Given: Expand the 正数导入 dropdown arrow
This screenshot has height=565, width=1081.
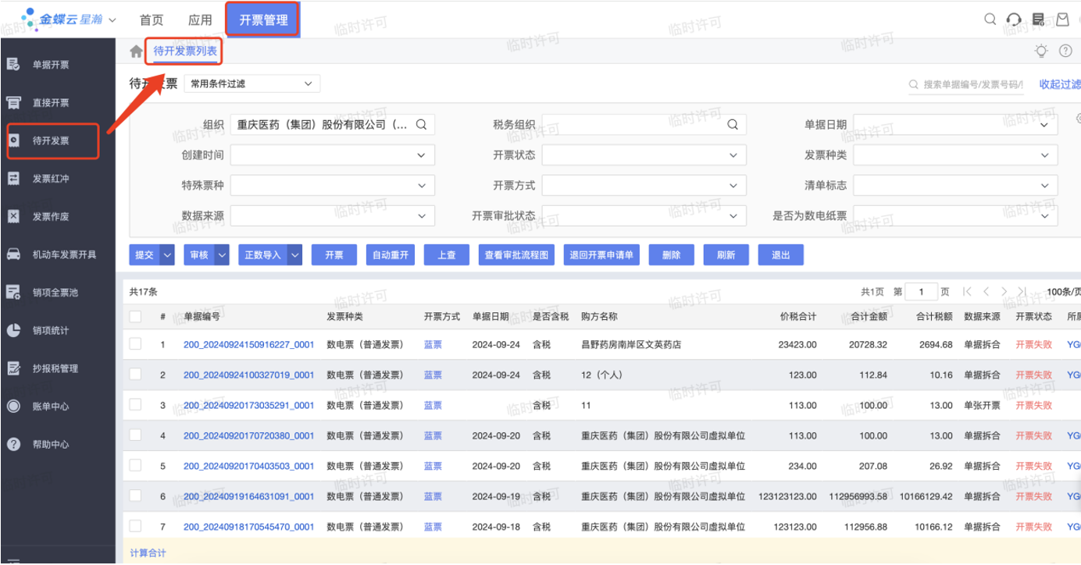Looking at the screenshot, I should 294,255.
